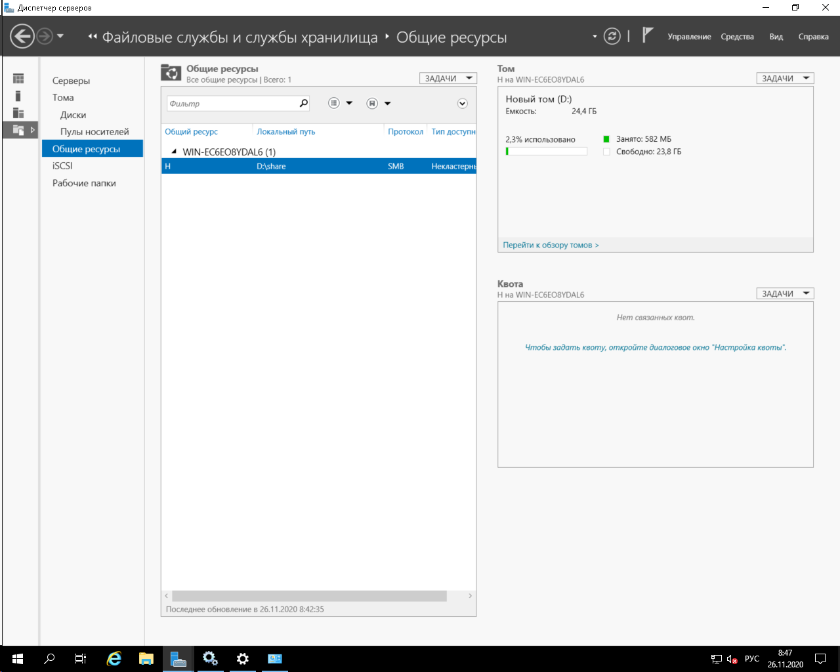The width and height of the screenshot is (840, 672).
Task: Click the filter search magnifier icon
Action: click(x=303, y=103)
